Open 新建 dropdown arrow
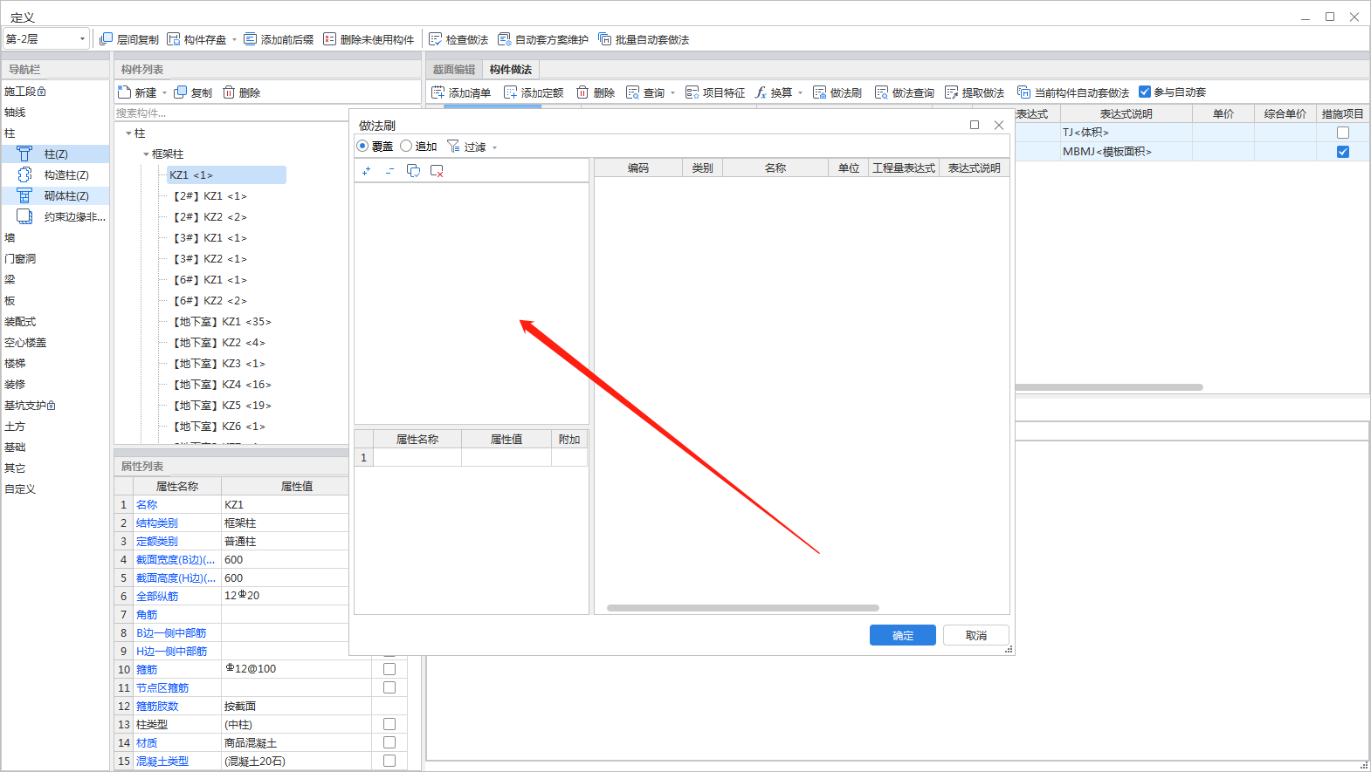This screenshot has height=772, width=1371. tap(164, 93)
